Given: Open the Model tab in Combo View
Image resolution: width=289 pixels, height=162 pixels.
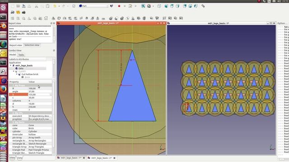Looking at the screenshot, I should click(13, 55).
